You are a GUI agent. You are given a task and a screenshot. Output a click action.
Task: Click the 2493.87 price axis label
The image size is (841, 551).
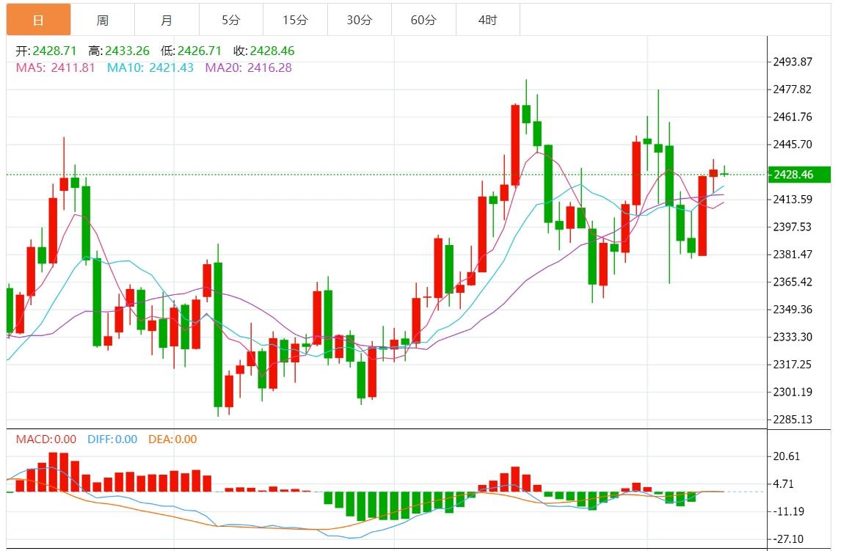pos(793,62)
